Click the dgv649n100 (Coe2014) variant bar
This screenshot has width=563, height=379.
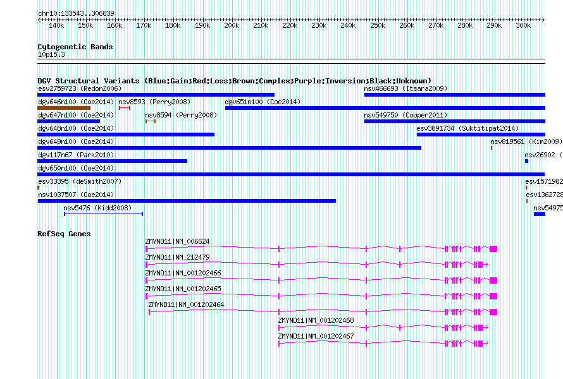tap(230, 148)
